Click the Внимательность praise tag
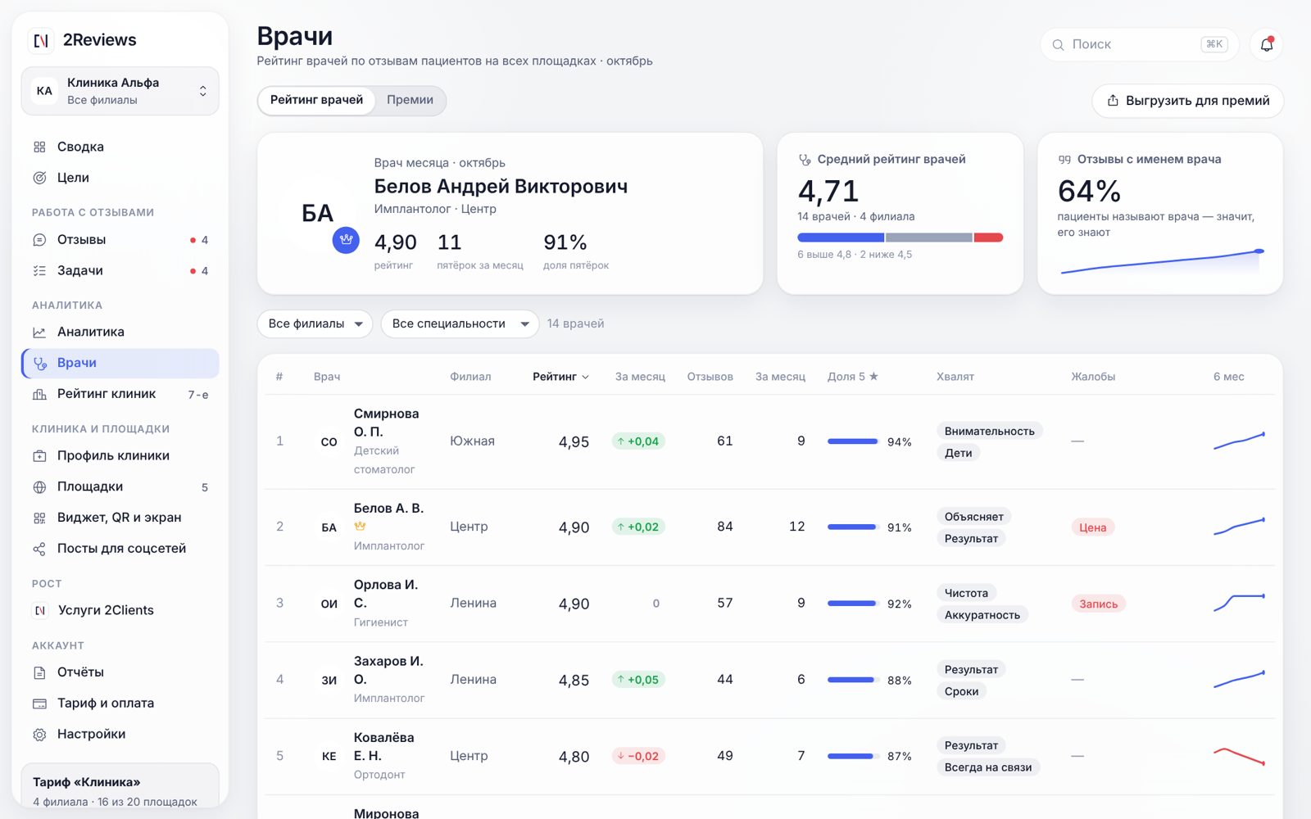Screen dimensions: 1311x819 pyautogui.click(x=989, y=432)
